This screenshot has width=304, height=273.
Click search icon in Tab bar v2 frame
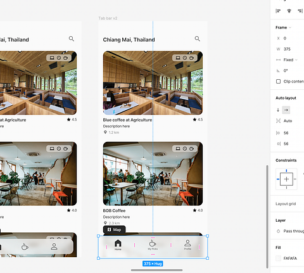pyautogui.click(x=197, y=39)
